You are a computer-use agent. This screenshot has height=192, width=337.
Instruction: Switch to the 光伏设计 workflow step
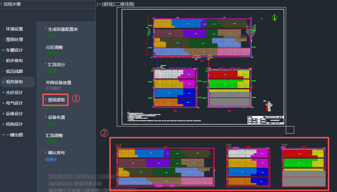(14, 93)
